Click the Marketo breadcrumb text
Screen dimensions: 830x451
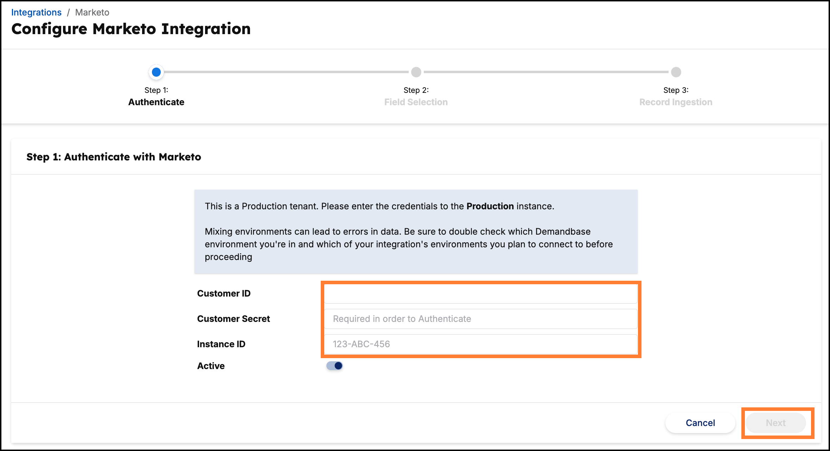click(92, 12)
